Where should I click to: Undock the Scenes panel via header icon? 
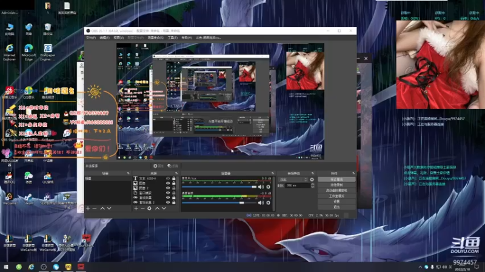(129, 173)
